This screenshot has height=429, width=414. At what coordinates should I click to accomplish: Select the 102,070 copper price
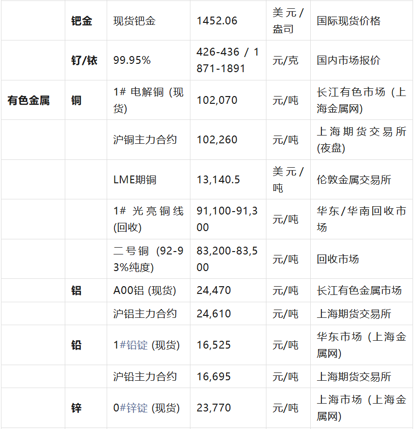(x=217, y=100)
